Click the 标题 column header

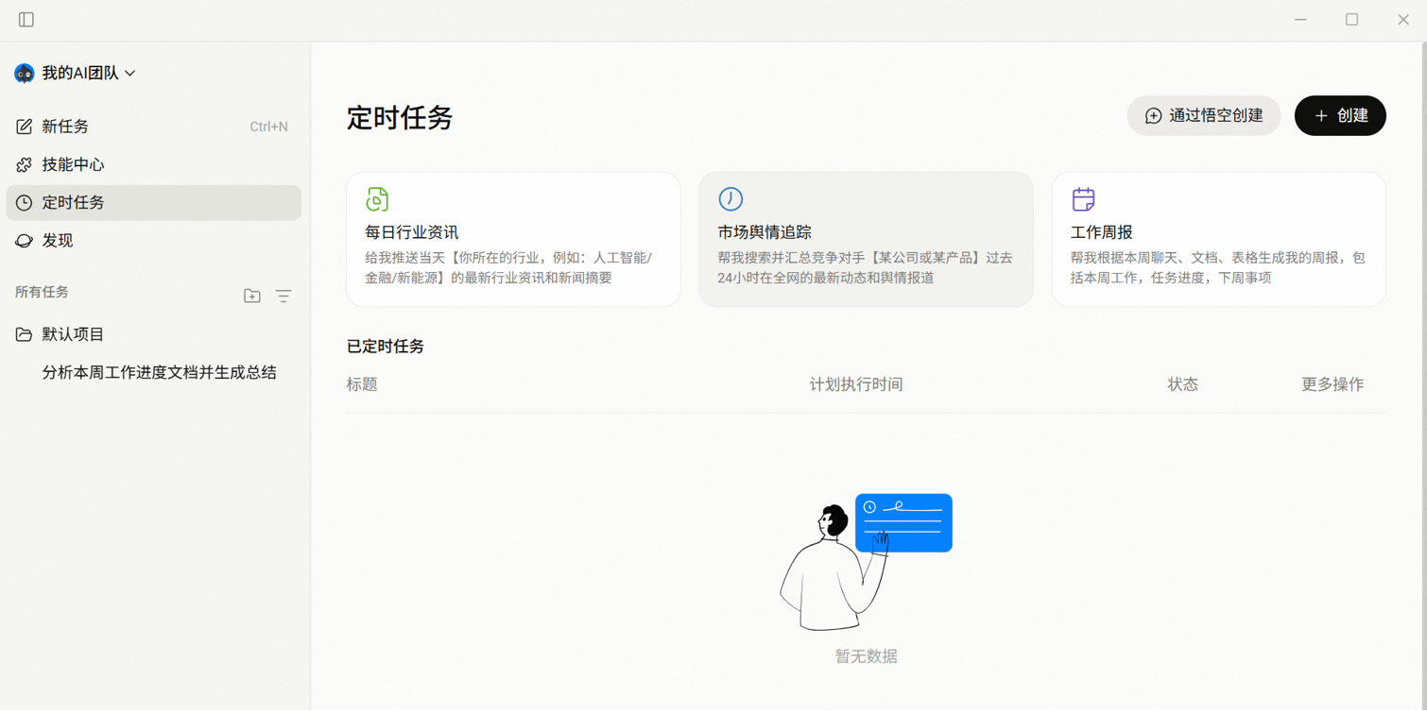tap(362, 384)
